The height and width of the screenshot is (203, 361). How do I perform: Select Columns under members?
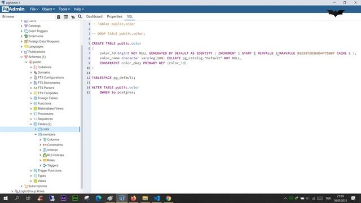(x=53, y=140)
